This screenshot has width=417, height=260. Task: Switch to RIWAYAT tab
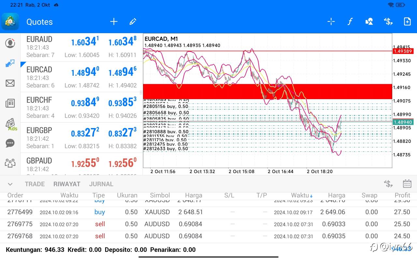(x=67, y=184)
